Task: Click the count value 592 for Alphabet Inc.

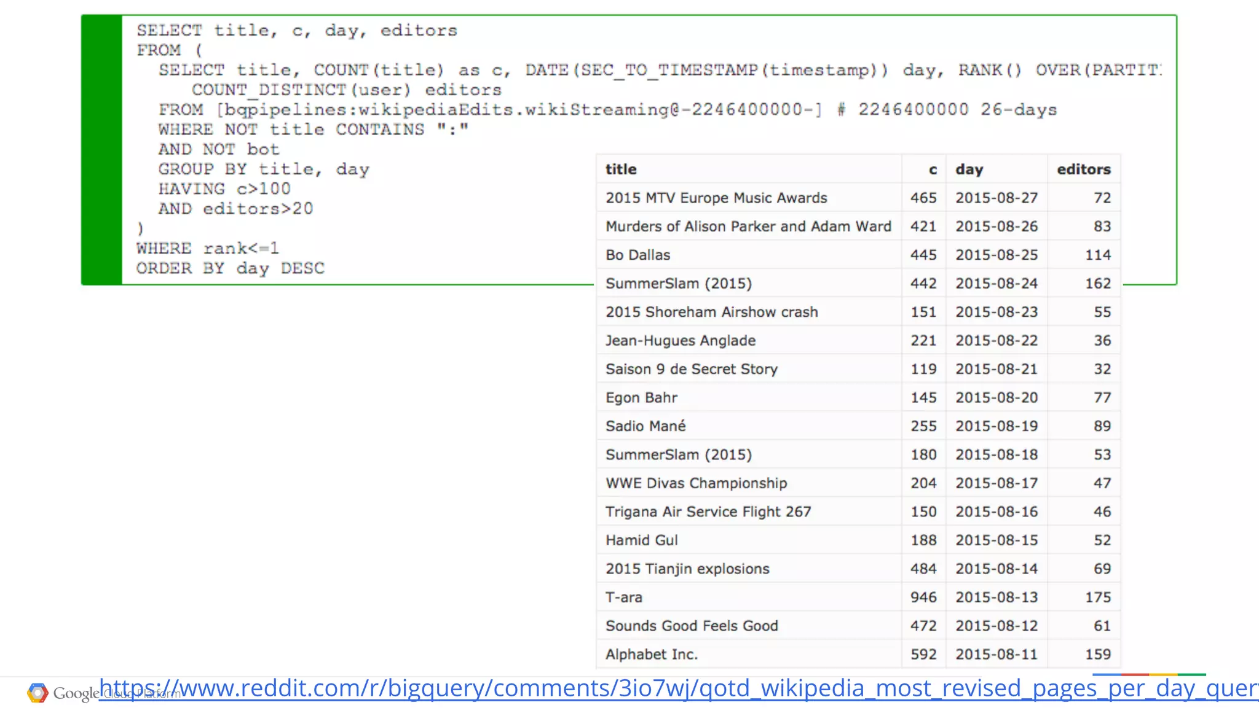Action: [x=923, y=655]
